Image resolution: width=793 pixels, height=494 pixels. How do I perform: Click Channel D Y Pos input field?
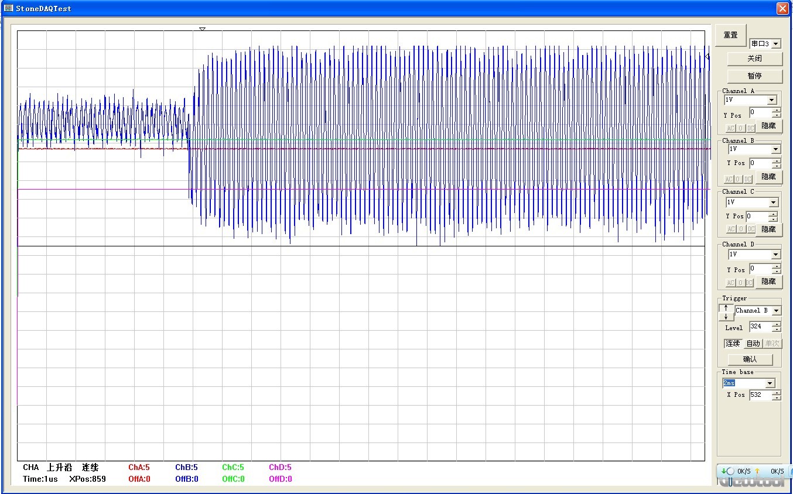coord(760,269)
